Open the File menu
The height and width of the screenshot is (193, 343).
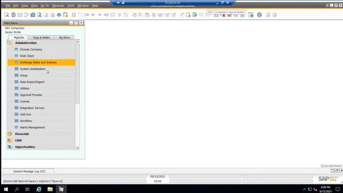click(8, 6)
